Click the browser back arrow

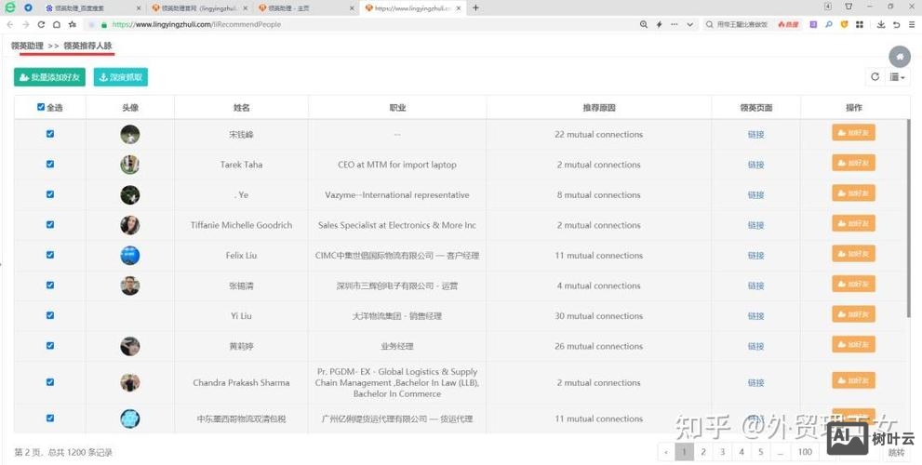pos(10,25)
